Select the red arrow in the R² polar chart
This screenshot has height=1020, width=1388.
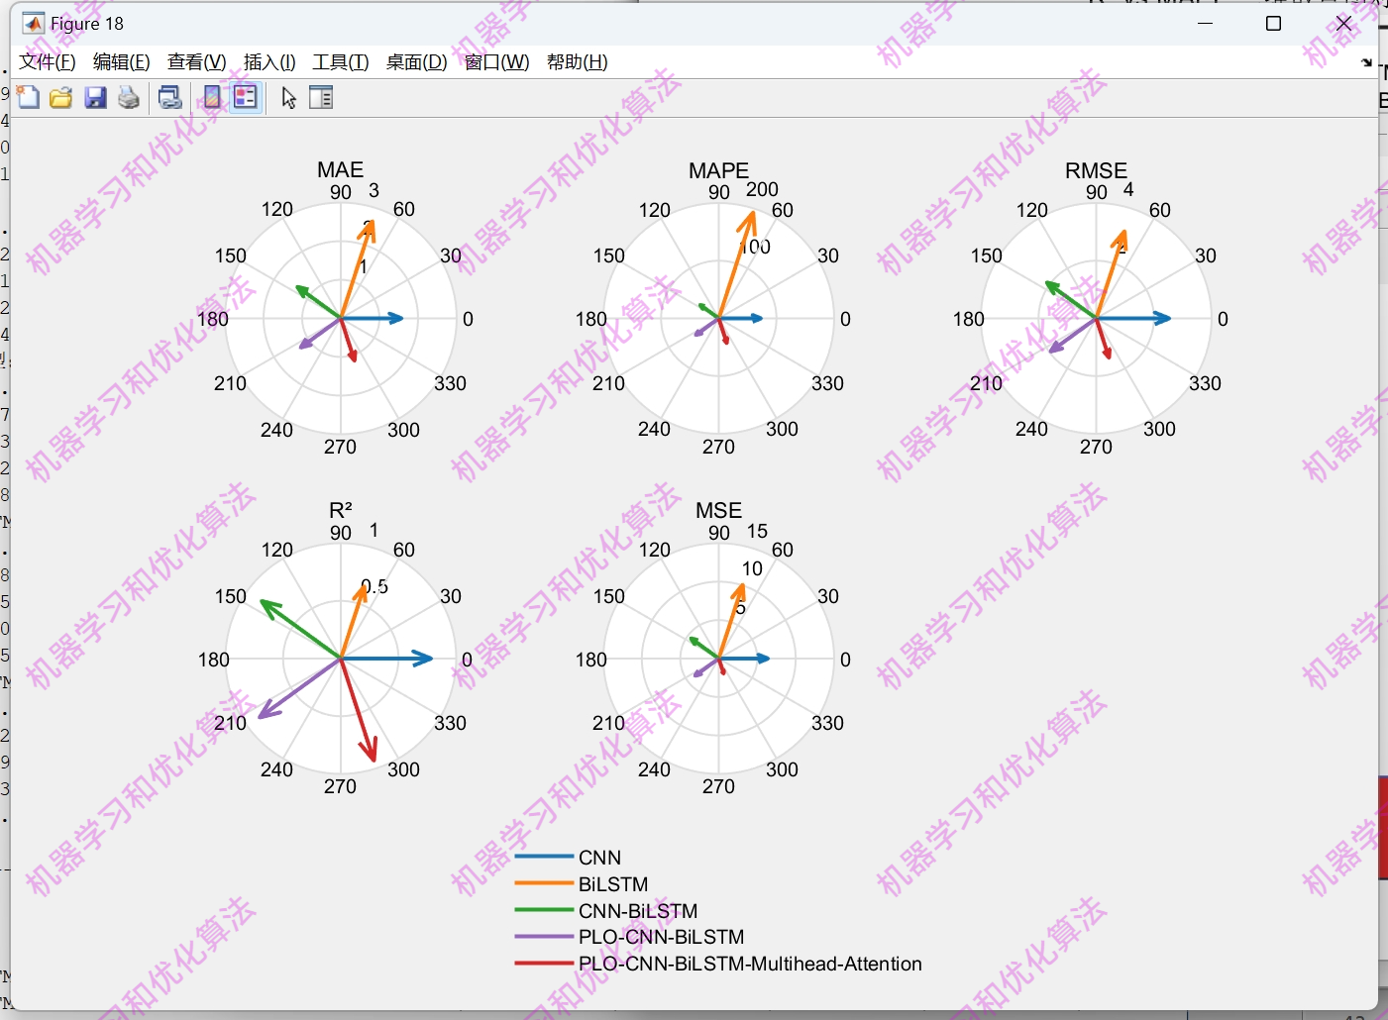pos(359,710)
